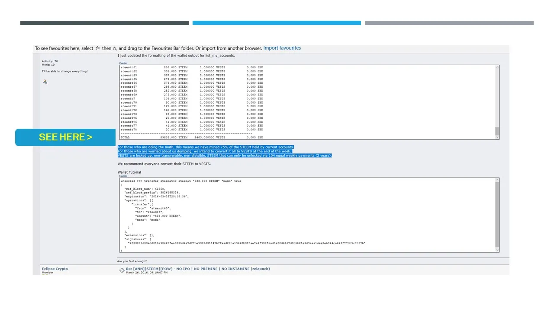
Task: Click the 'Wallet Tutorial' heading
Action: [x=129, y=172]
